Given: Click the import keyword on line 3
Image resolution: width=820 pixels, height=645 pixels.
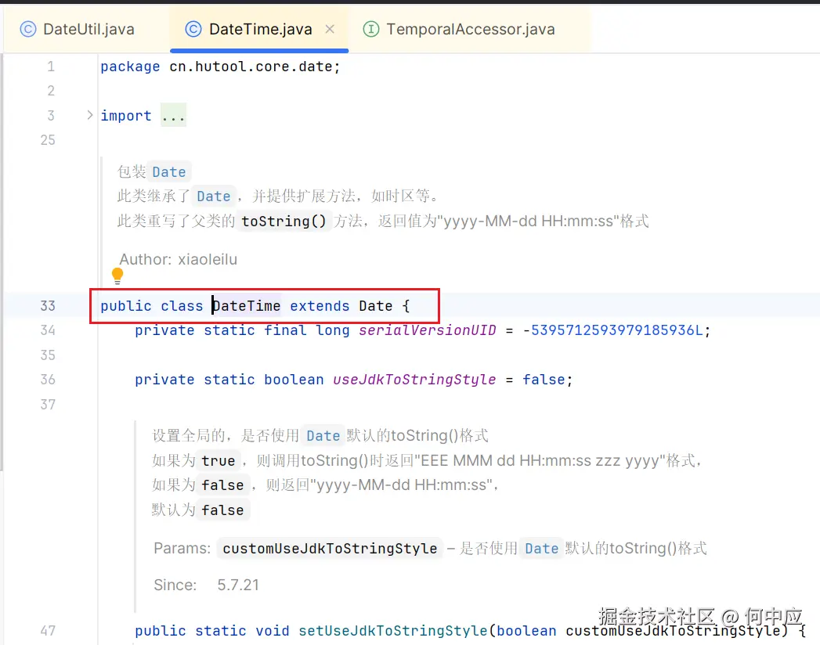Looking at the screenshot, I should pyautogui.click(x=126, y=116).
